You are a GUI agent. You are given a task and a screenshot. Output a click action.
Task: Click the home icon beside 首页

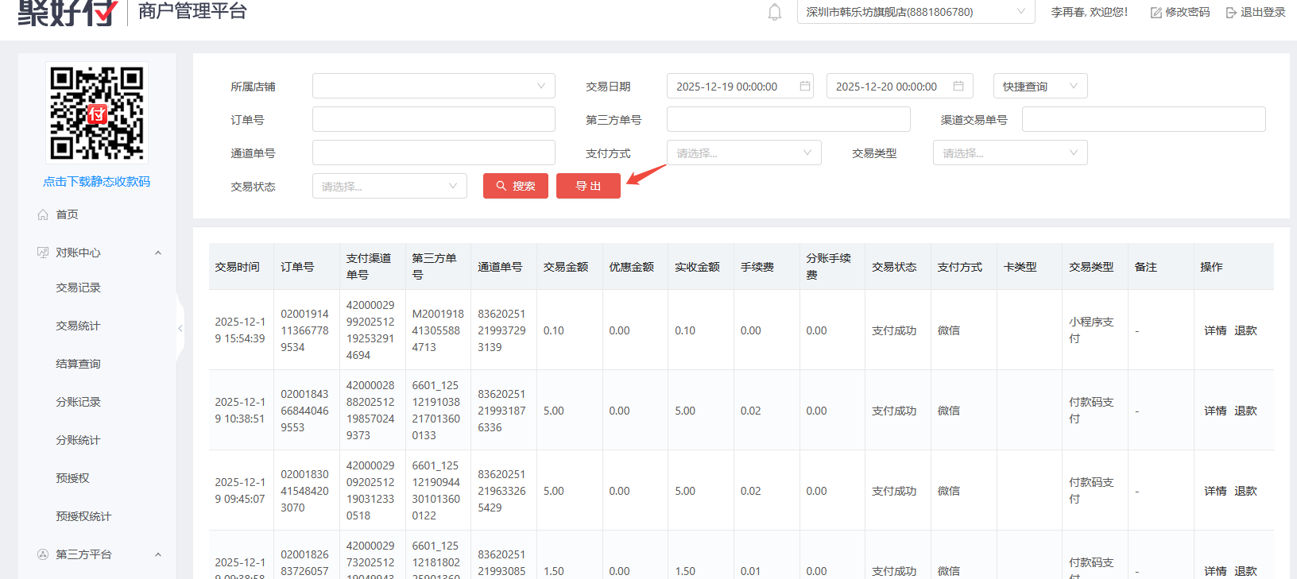pyautogui.click(x=43, y=214)
